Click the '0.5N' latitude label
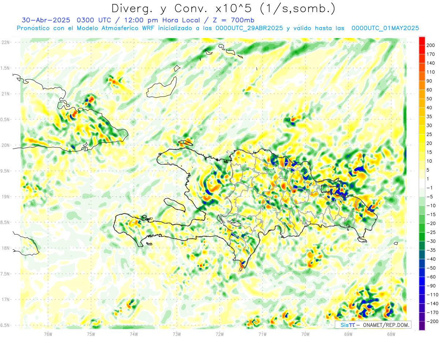Screen dimensions: 439x339 click(5, 120)
